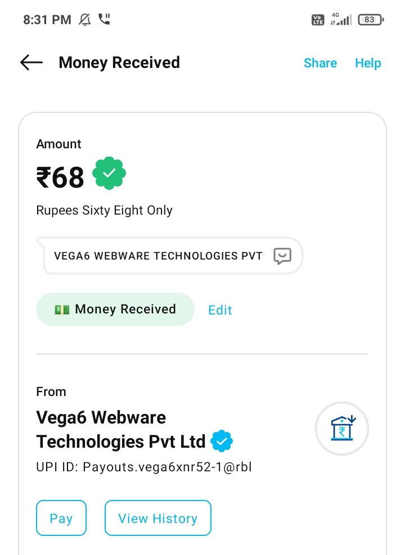Tap the message icon in the note bubble
Image resolution: width=405 pixels, height=555 pixels.
[282, 256]
